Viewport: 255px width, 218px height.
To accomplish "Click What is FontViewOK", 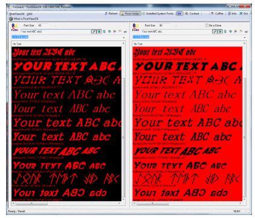I will click(26, 19).
